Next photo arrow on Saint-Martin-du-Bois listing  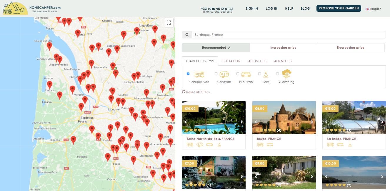coord(242,122)
